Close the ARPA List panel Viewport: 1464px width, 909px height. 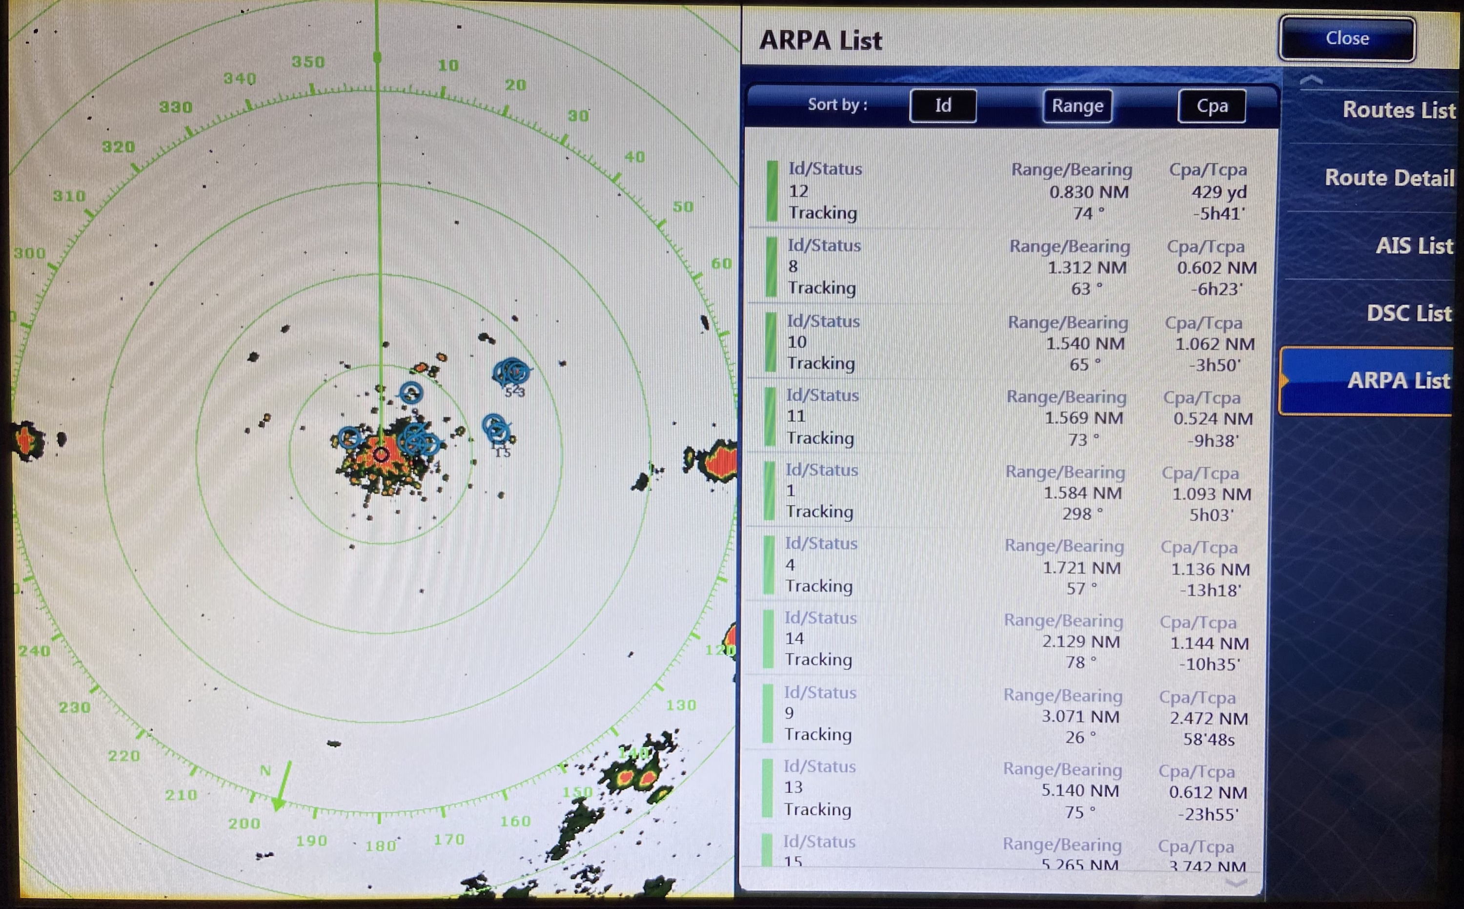pyautogui.click(x=1347, y=39)
